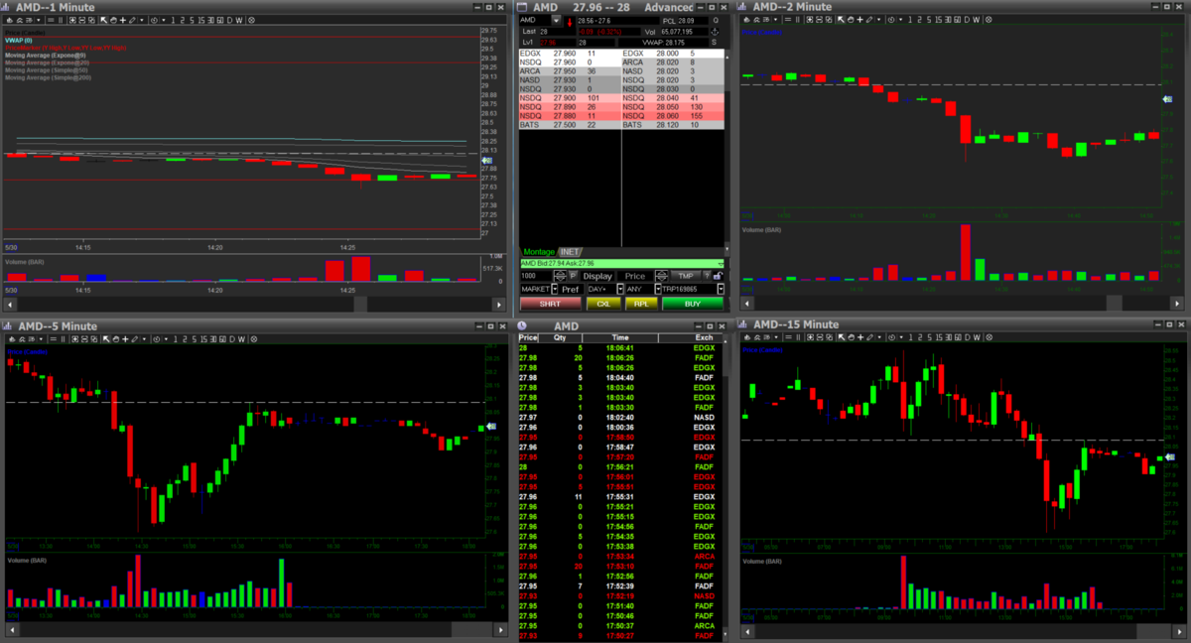Toggle the TMP button in order entry
This screenshot has width=1191, height=643.
pos(686,276)
